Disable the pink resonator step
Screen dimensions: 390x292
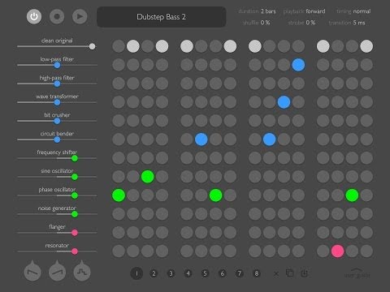click(x=338, y=251)
